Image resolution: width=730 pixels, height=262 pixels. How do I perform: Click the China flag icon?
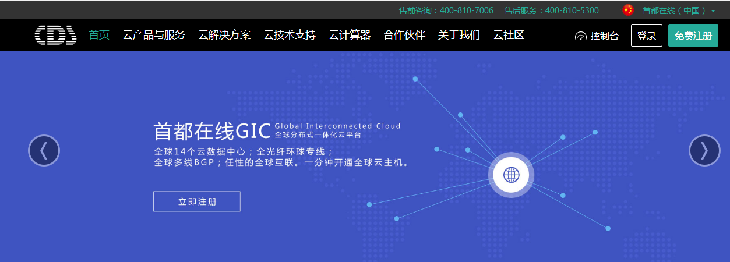tap(627, 10)
